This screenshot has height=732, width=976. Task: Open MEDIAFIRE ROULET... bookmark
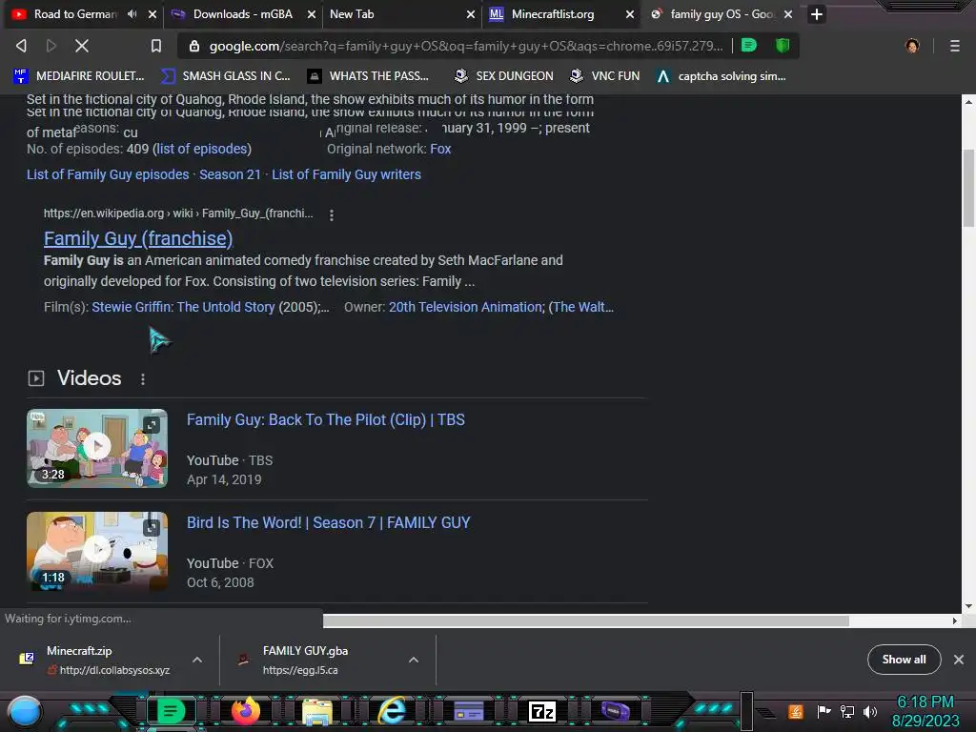[x=79, y=76]
